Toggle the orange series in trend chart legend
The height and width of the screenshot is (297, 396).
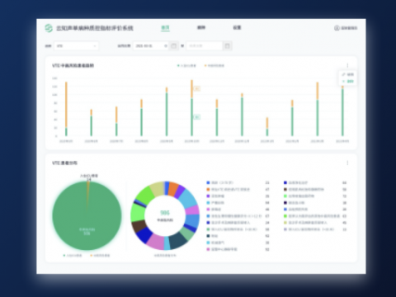point(214,66)
